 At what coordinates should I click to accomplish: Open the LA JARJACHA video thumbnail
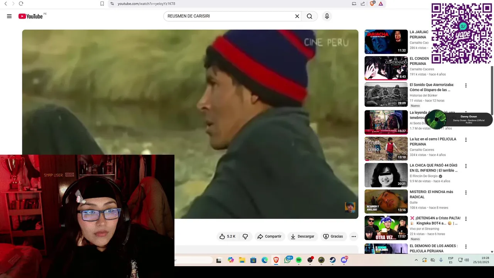pyautogui.click(x=386, y=42)
